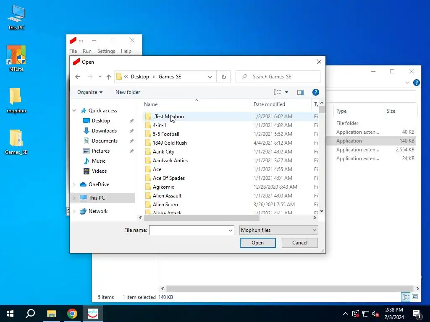The width and height of the screenshot is (430, 322).
Task: Click the Windows Start button
Action: point(10,314)
